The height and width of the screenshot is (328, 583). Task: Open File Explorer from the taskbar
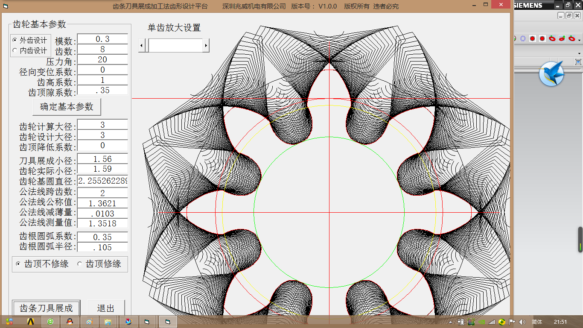coord(108,322)
